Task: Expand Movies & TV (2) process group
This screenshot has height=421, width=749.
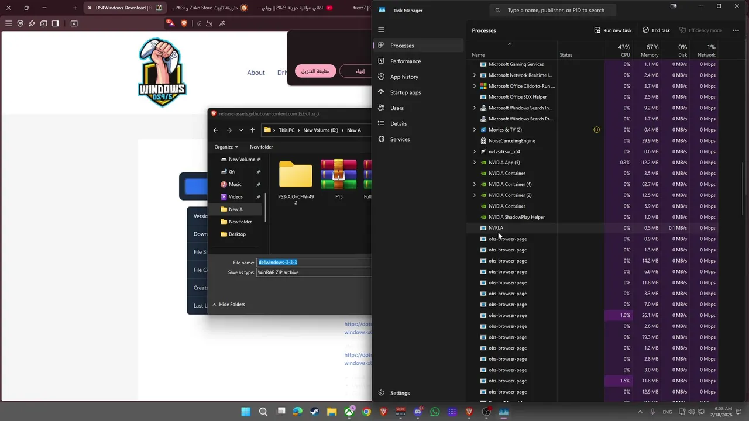Action: click(x=475, y=130)
